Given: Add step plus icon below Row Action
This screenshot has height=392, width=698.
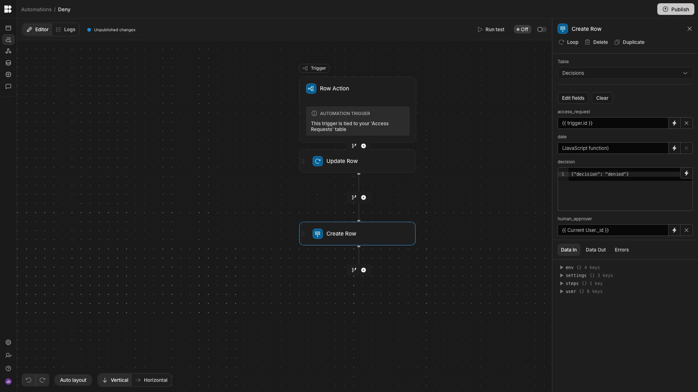Looking at the screenshot, I should (364, 146).
